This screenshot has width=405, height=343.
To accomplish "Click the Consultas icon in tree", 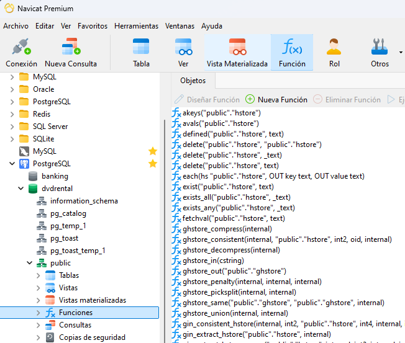I will [x=50, y=325].
